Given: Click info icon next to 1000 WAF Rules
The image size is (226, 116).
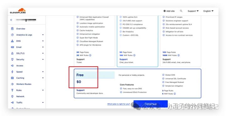Looking at the screenshot, I should click(x=179, y=55).
